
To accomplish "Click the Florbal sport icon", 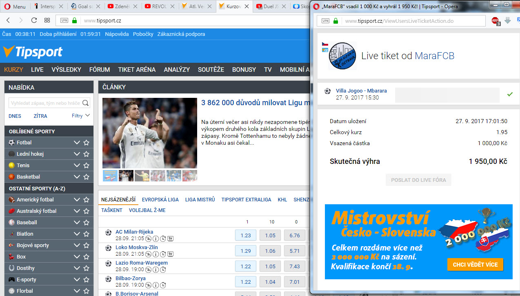I will tap(11, 291).
